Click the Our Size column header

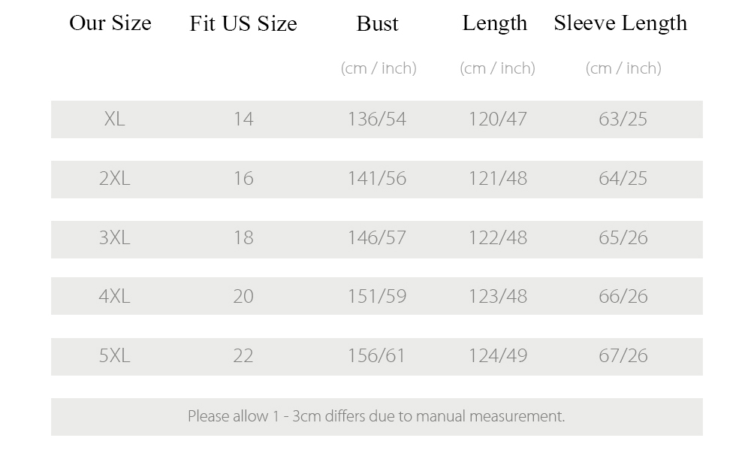[110, 23]
